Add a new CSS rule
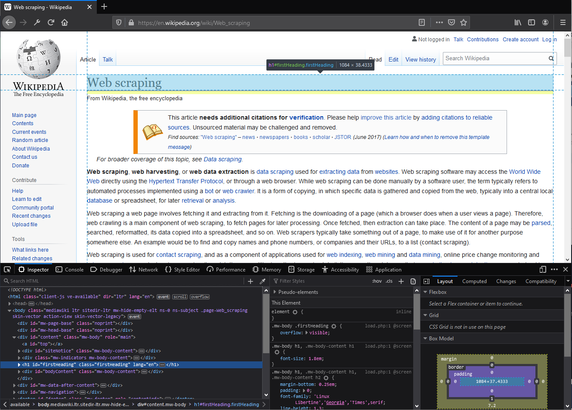Screen dimensions: 572x410 click(x=401, y=281)
